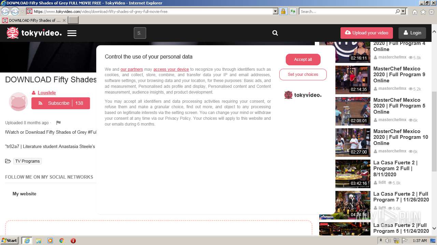Click the refresh page icon

293,11
